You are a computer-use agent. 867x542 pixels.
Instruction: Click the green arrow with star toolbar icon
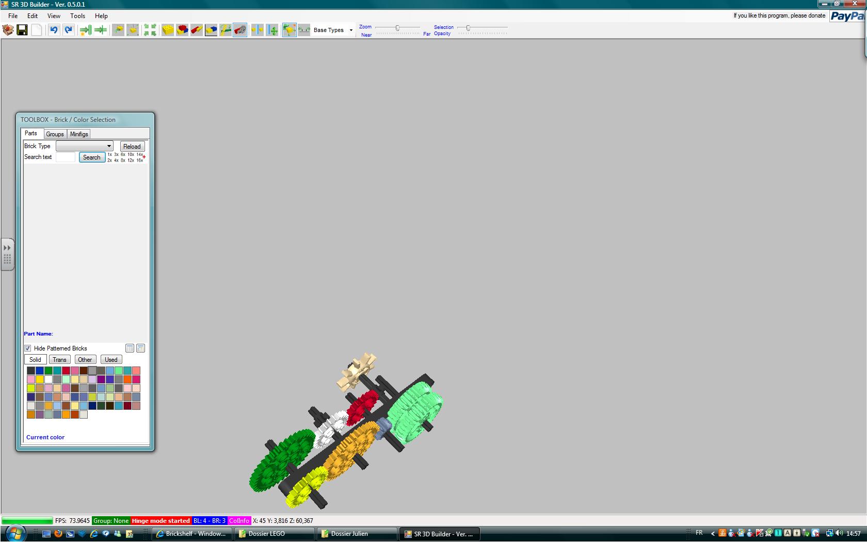pos(86,30)
